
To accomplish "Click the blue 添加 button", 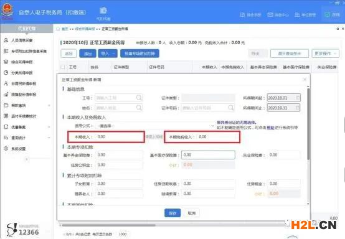I will (x=88, y=54).
